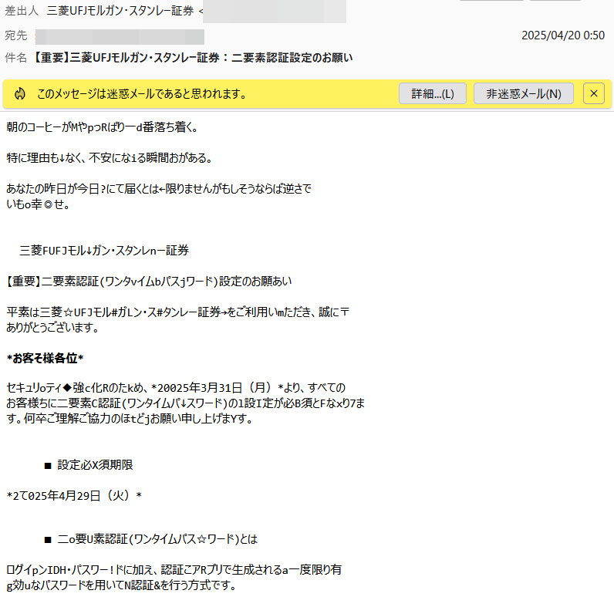Open 詳細...(L) junk mail details

point(432,94)
